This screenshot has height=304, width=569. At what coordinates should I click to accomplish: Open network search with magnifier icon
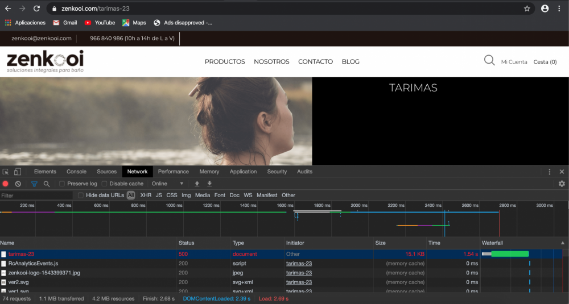pos(47,184)
